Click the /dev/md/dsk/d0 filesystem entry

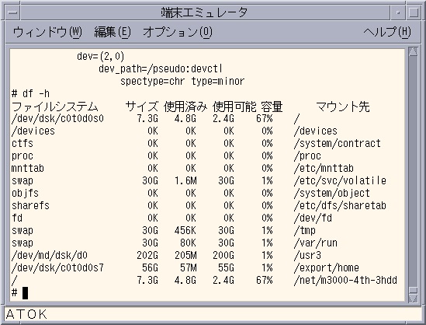pyautogui.click(x=50, y=255)
